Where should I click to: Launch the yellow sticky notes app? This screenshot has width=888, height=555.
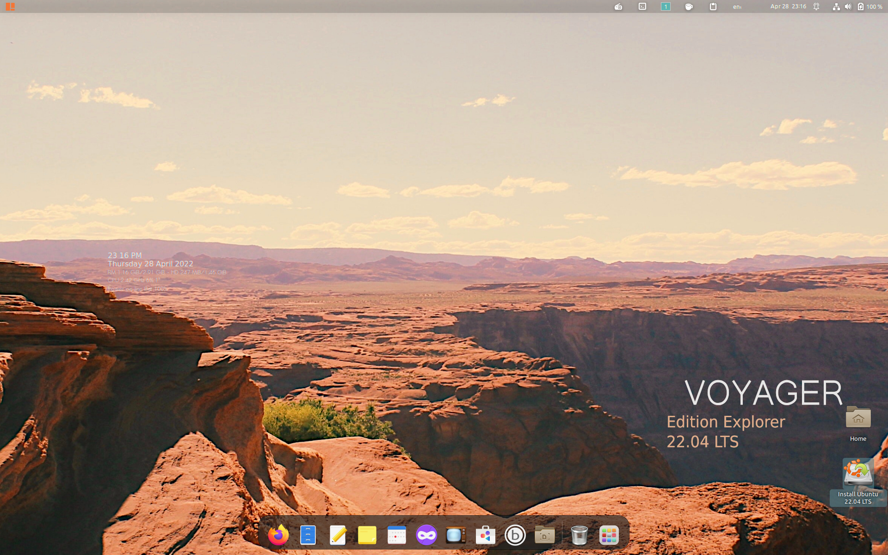(x=367, y=535)
